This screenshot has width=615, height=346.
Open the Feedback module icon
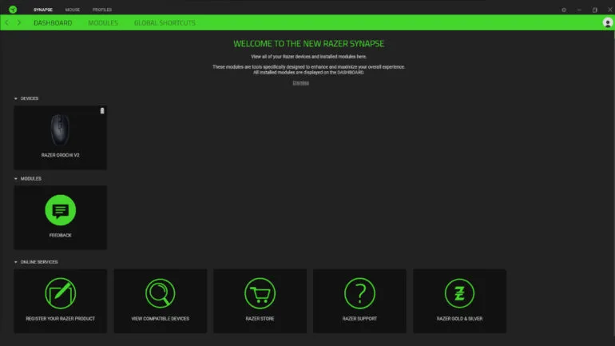[x=61, y=210]
